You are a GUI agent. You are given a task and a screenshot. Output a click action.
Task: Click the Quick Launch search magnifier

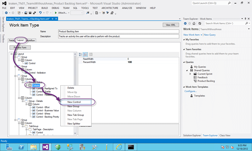(229, 3)
